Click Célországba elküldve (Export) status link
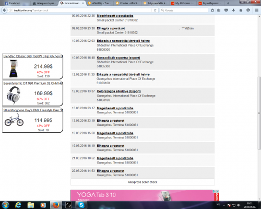This screenshot has width=261, height=209. (x=118, y=91)
